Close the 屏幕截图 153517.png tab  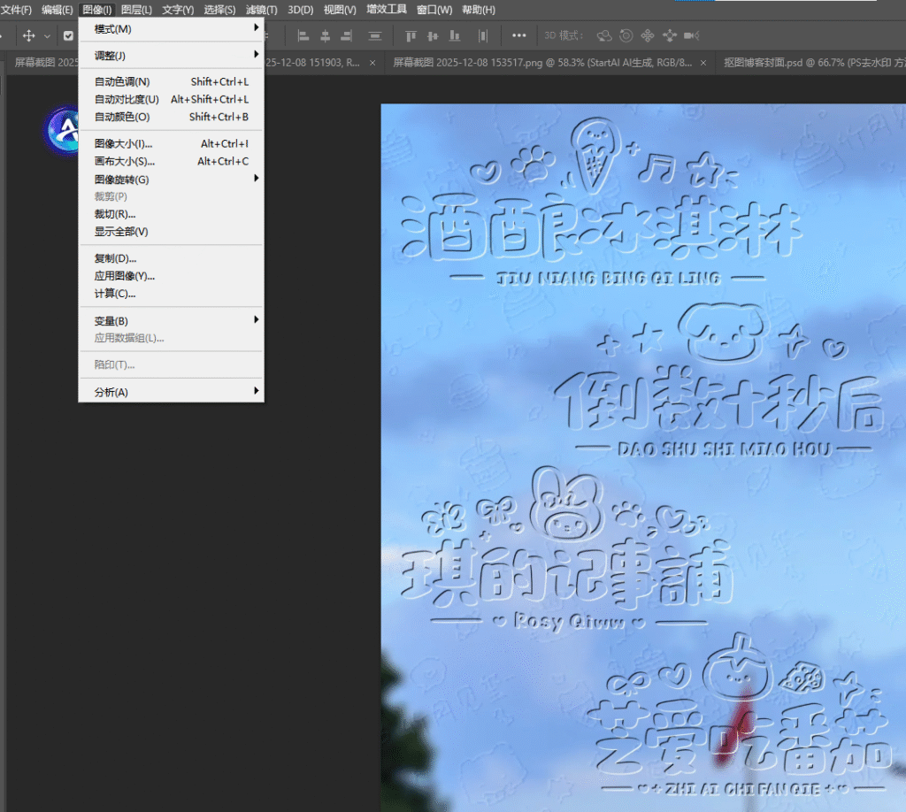(x=701, y=63)
